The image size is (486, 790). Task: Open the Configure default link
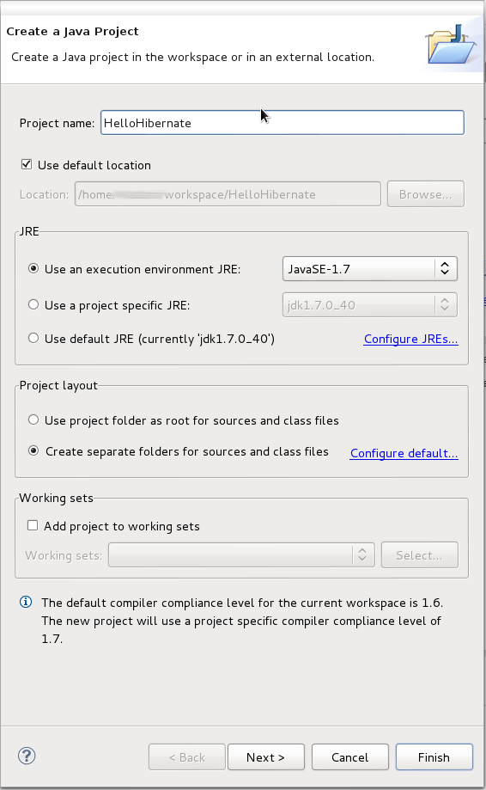[404, 453]
